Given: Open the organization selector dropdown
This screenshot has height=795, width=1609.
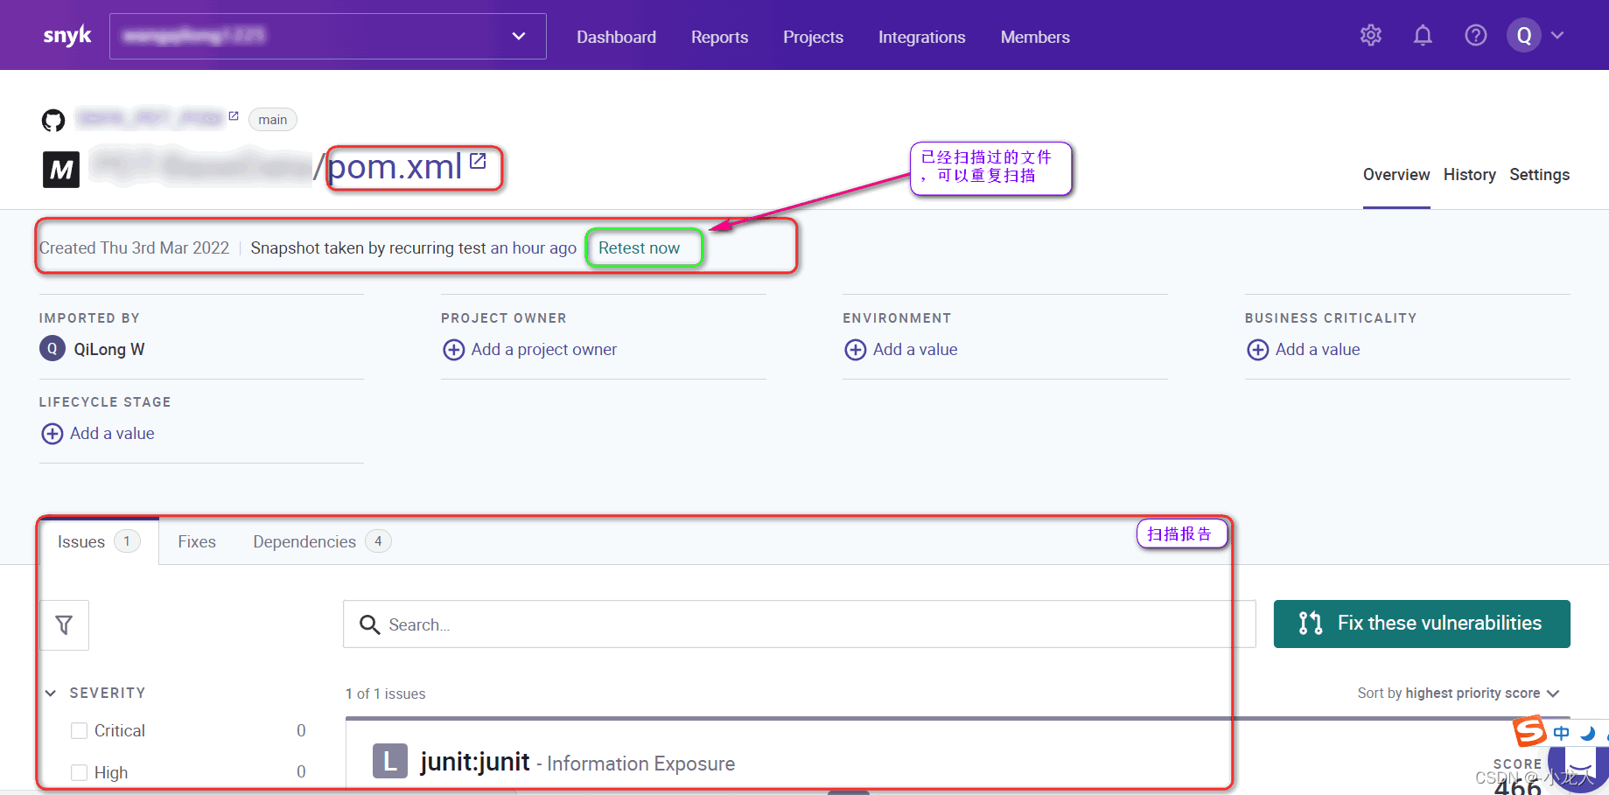Looking at the screenshot, I should point(328,36).
